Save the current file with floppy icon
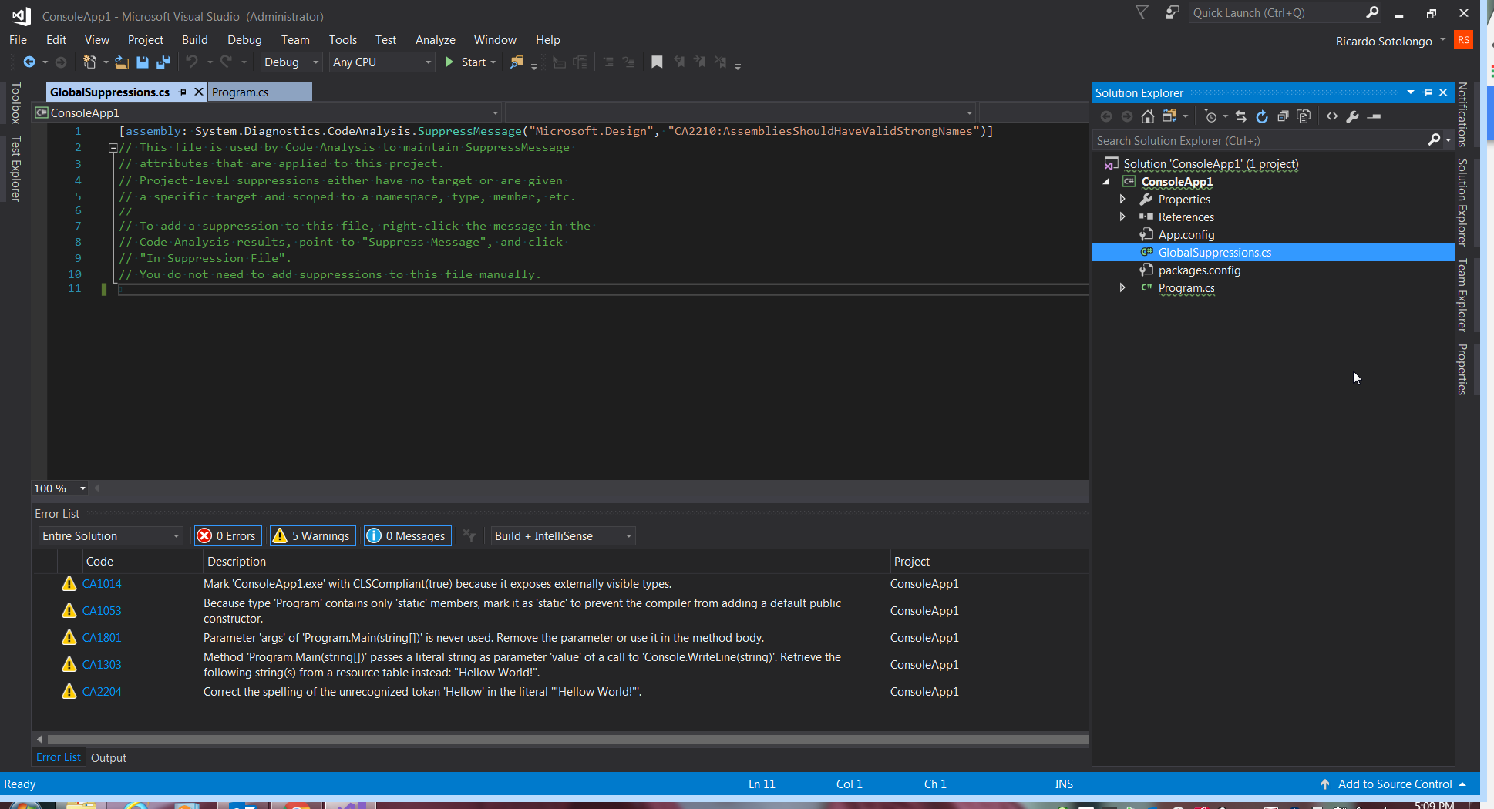1494x809 pixels. tap(143, 62)
